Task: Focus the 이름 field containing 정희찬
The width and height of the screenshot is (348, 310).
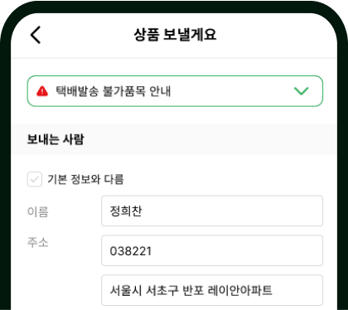Action: [212, 211]
